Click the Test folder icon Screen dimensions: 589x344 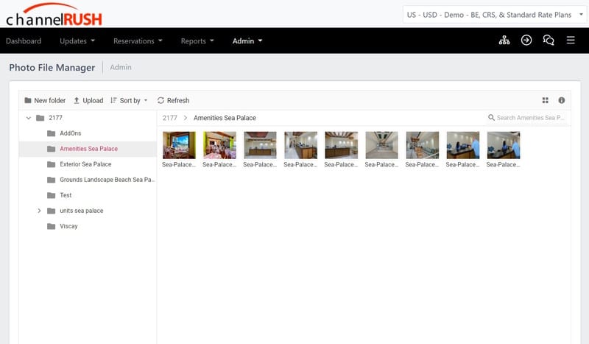point(51,195)
